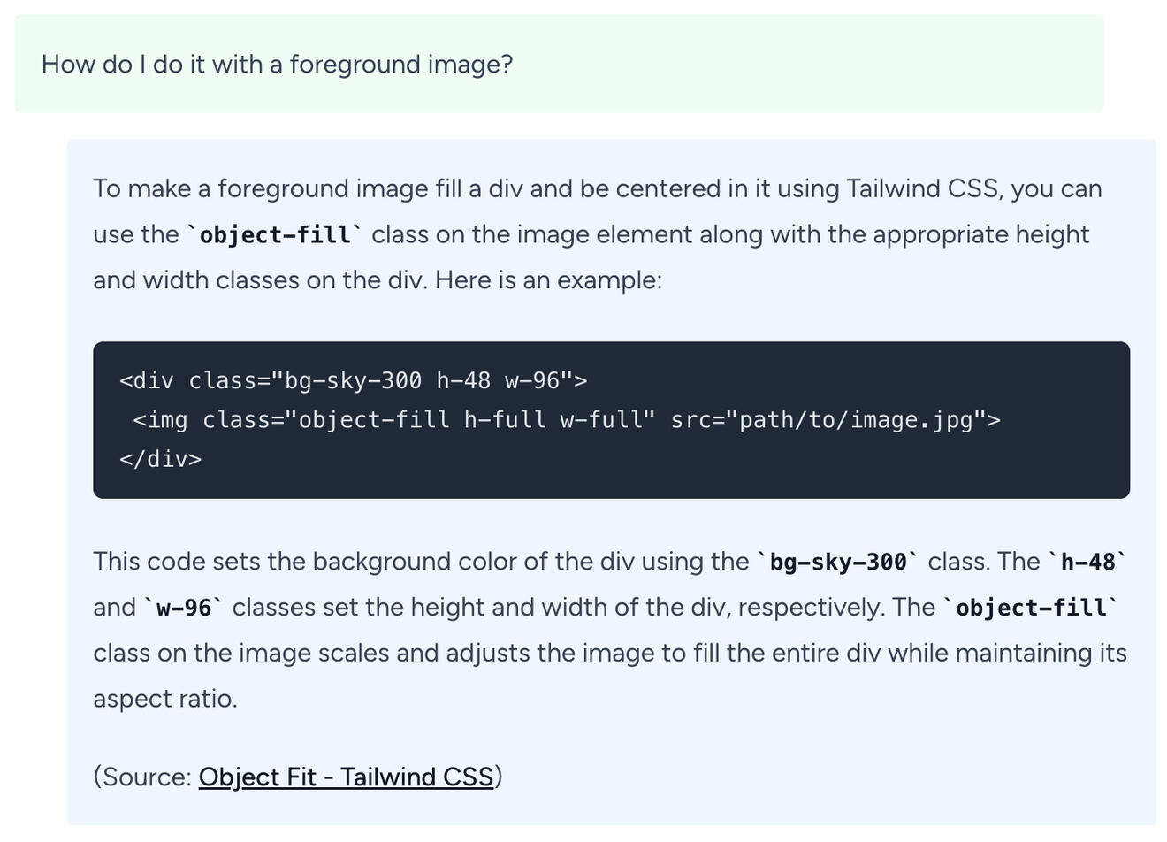Click the closing </div> code line
The width and height of the screenshot is (1167, 842).
tap(160, 459)
